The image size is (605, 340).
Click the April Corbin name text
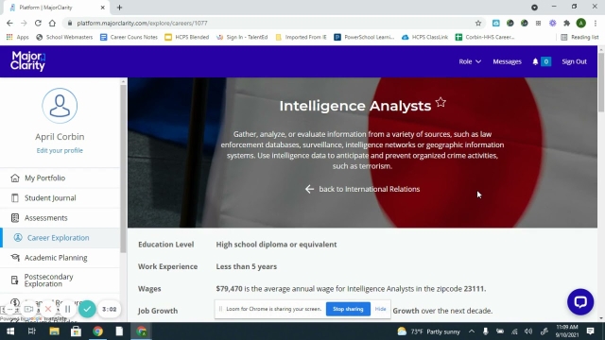pos(60,137)
